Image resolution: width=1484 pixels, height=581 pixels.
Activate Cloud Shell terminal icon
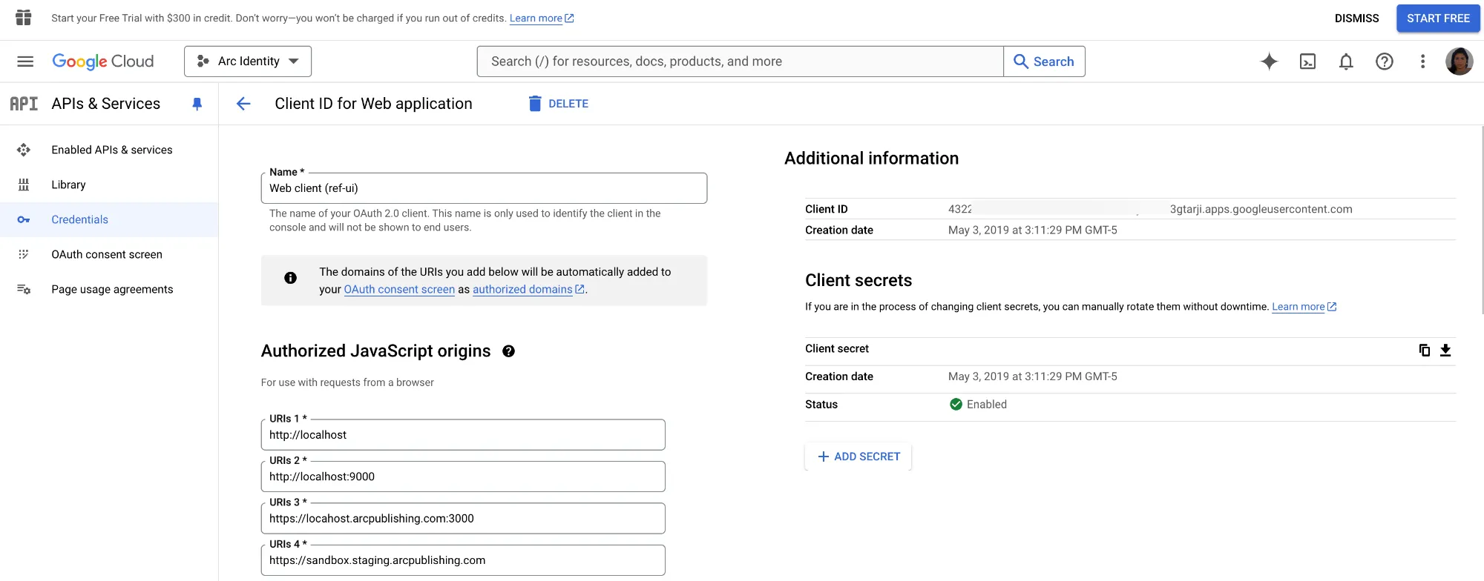[1307, 62]
